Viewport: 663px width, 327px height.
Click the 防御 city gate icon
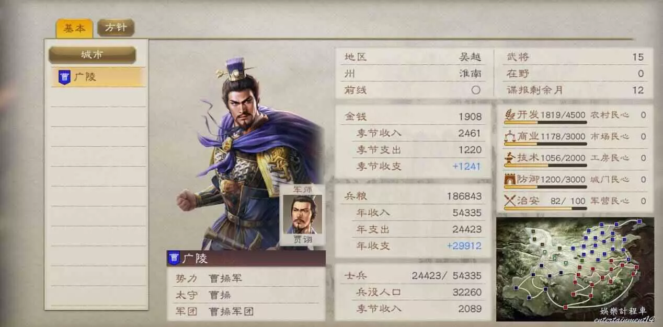tap(510, 179)
